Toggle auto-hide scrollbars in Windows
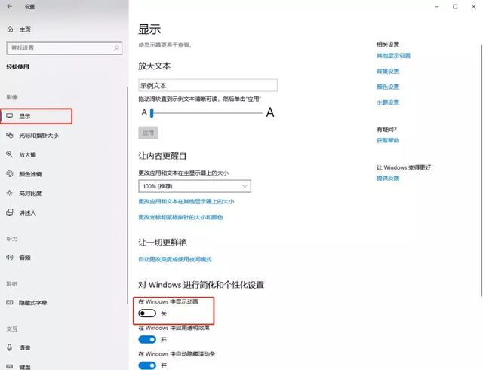 tap(147, 365)
